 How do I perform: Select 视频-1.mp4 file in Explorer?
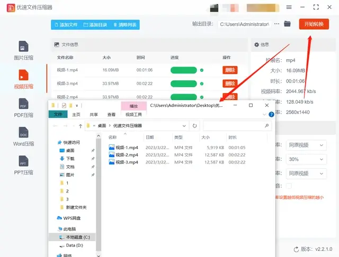[x=127, y=148]
